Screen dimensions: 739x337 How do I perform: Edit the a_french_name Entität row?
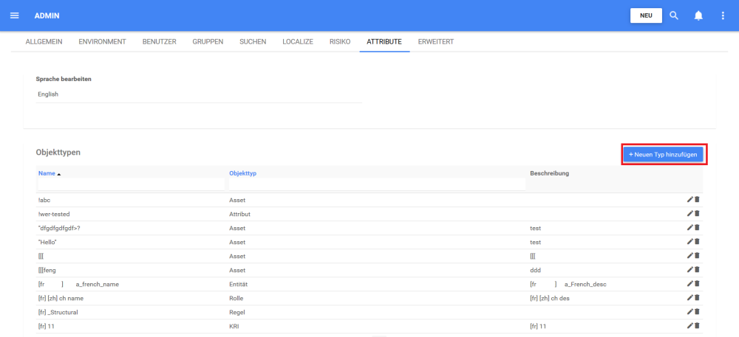tap(690, 284)
